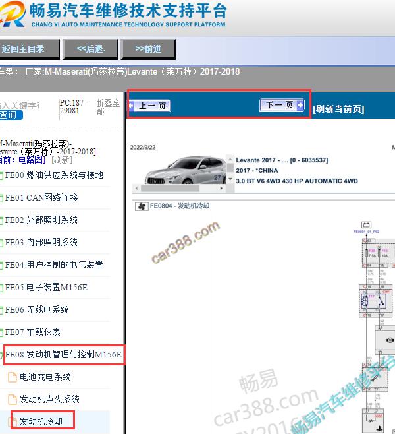Click the folder icon beside FE03
This screenshot has height=434, width=395.
(x=1, y=243)
